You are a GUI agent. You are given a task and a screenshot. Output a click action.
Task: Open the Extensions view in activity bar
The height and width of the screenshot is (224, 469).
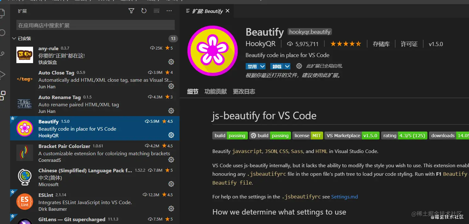[3, 95]
